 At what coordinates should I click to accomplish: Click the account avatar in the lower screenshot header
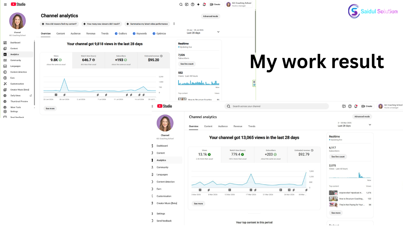coord(380,106)
